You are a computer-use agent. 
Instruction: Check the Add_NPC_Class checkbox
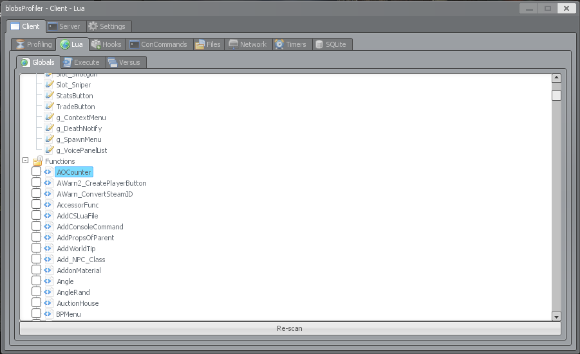pyautogui.click(x=36, y=259)
